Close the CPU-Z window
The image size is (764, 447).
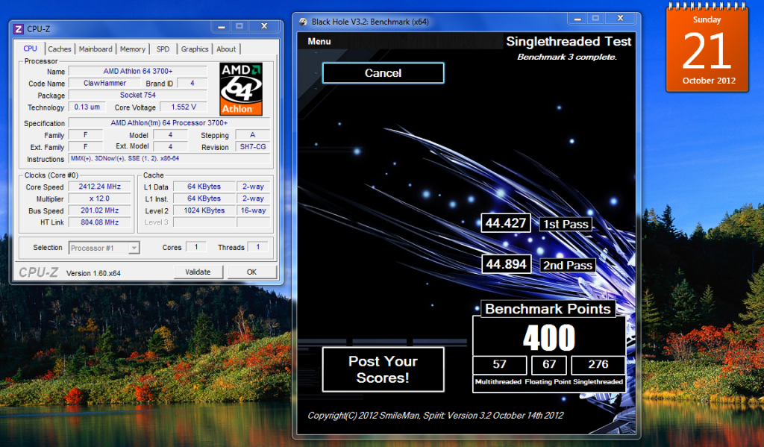[x=264, y=26]
